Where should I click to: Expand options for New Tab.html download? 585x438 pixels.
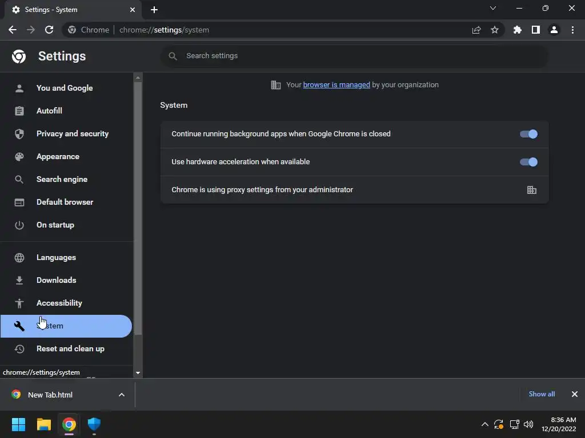tap(122, 395)
